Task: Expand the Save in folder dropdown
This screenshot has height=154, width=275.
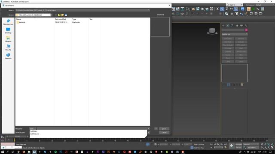Action: pyautogui.click(x=51, y=15)
